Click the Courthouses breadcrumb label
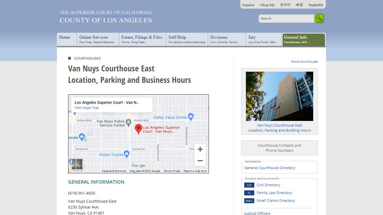Screen dimensions: 383x215 87,58
